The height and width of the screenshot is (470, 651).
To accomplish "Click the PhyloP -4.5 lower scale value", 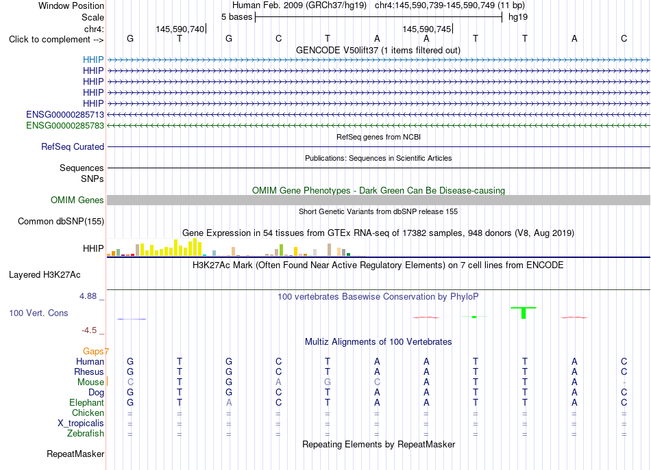I will click(x=89, y=330).
